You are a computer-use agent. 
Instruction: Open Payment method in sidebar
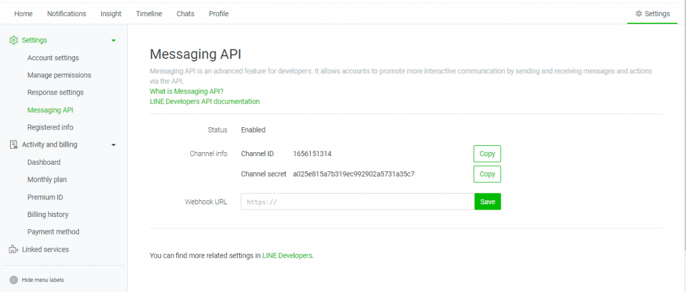tap(54, 232)
